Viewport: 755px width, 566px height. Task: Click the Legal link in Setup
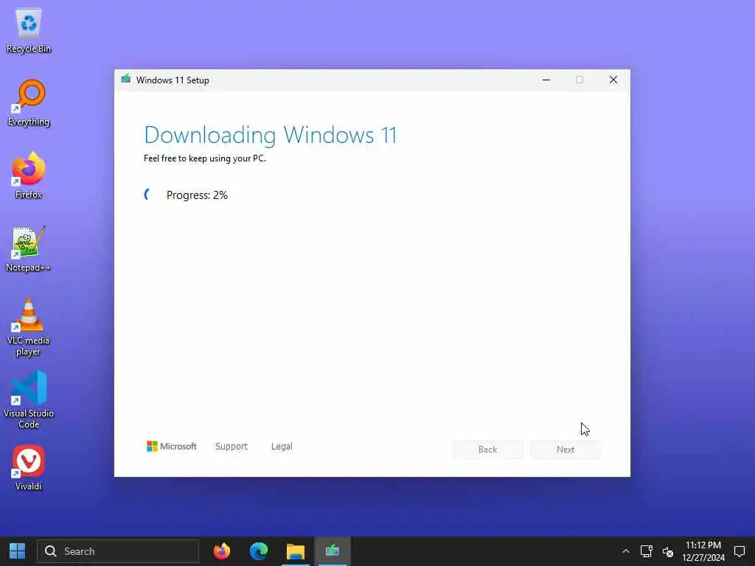(282, 446)
